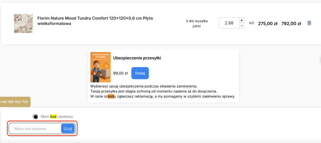Call the +48 789-102-722 phone badge
This screenshot has width=321, height=143.
(15, 102)
